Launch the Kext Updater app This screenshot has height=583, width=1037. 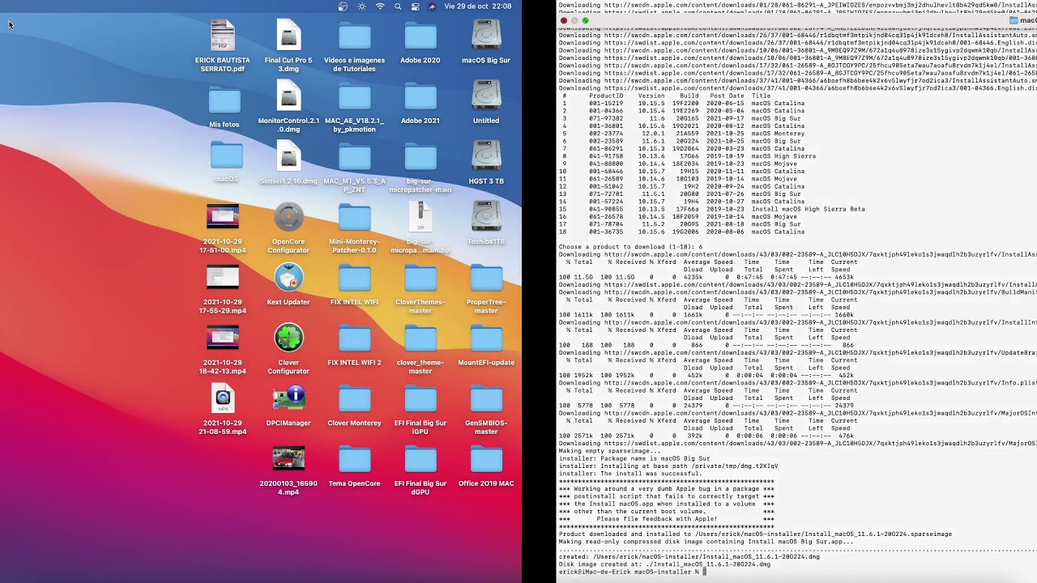pyautogui.click(x=288, y=279)
